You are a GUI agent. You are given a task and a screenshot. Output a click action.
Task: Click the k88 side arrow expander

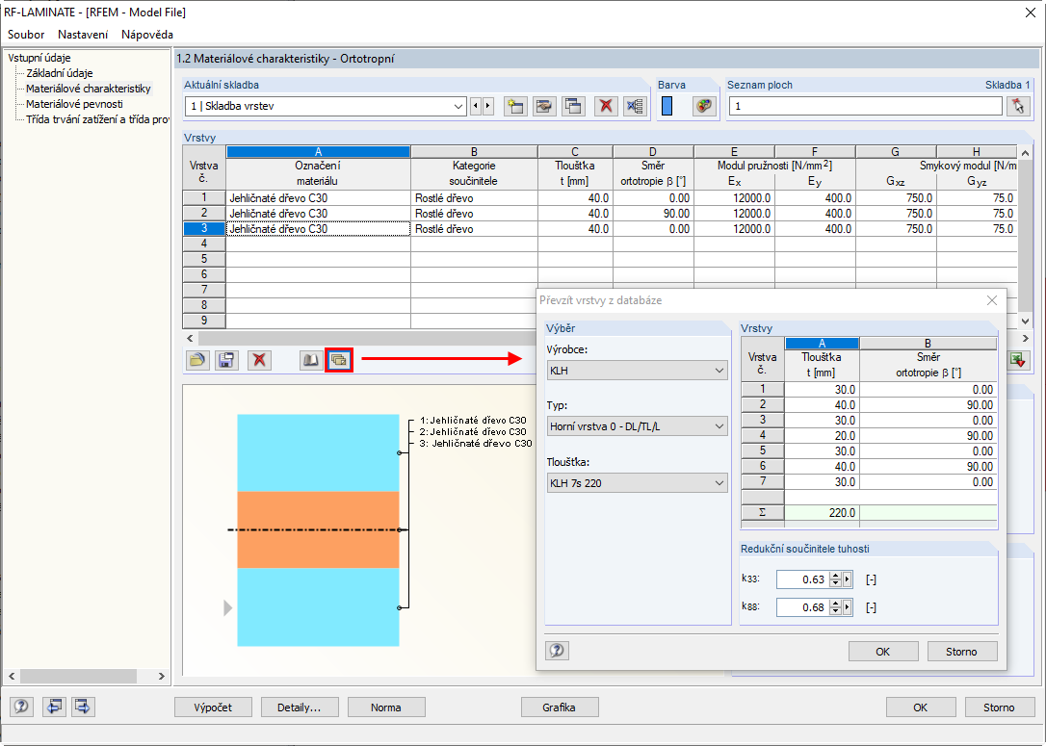[848, 607]
